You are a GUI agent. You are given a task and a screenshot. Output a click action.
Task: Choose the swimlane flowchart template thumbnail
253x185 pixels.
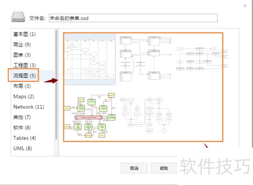(90, 60)
